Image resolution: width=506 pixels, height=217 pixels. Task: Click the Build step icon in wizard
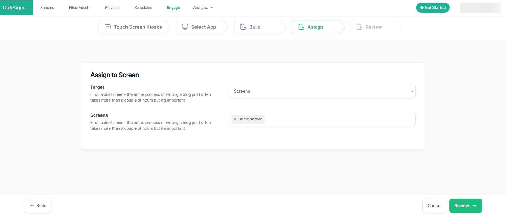point(243,27)
